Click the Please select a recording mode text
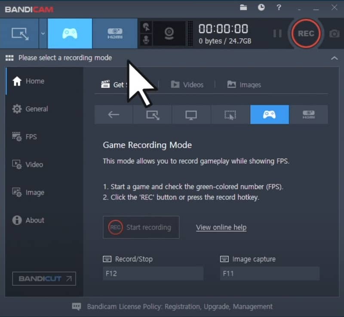This screenshot has height=317, width=344. (x=65, y=58)
